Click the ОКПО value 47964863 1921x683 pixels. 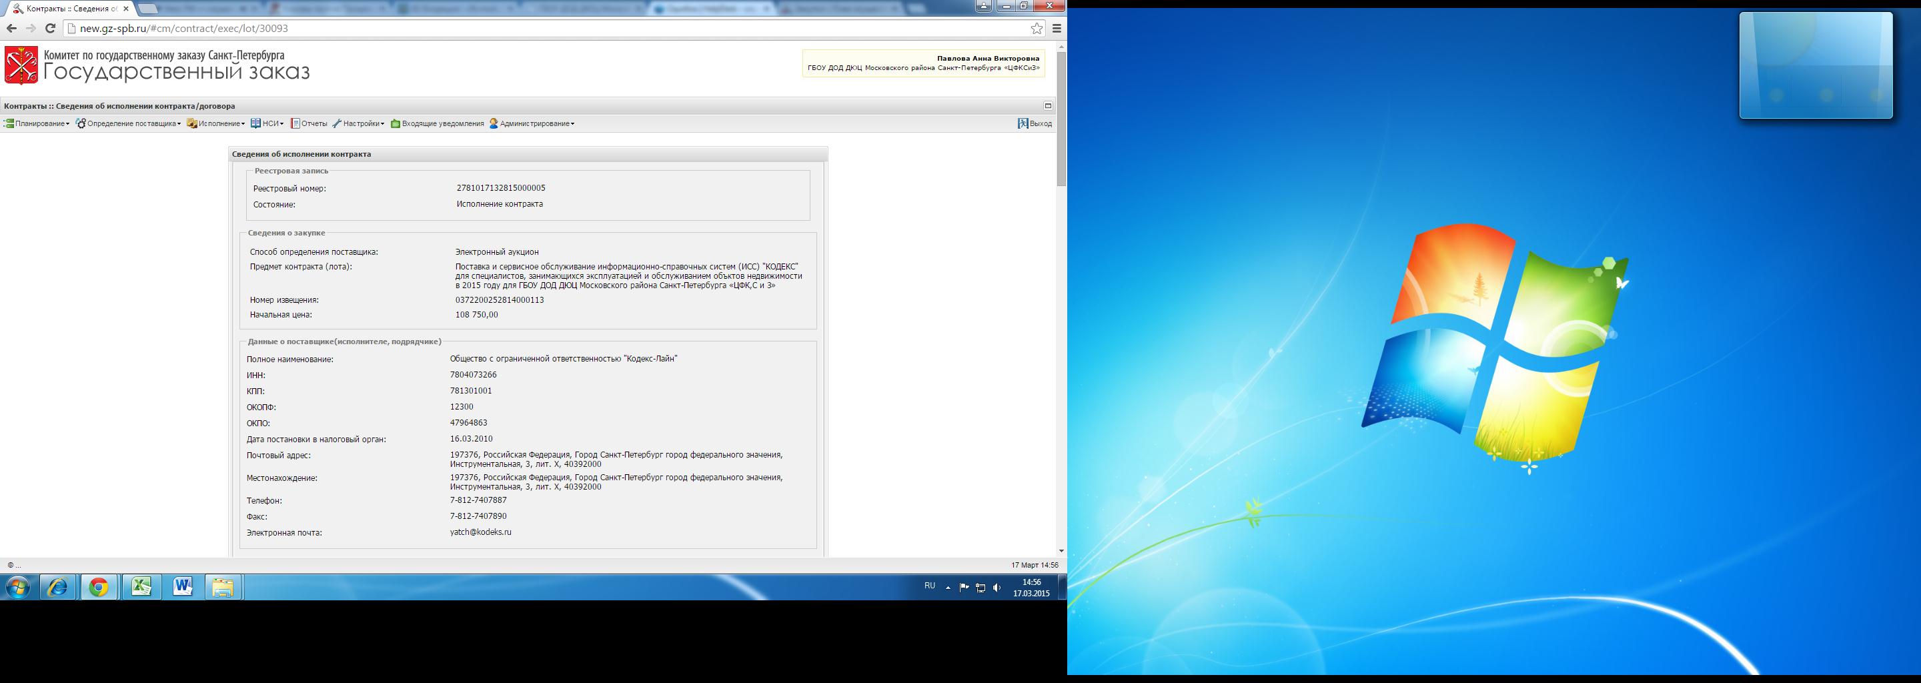[x=468, y=423]
